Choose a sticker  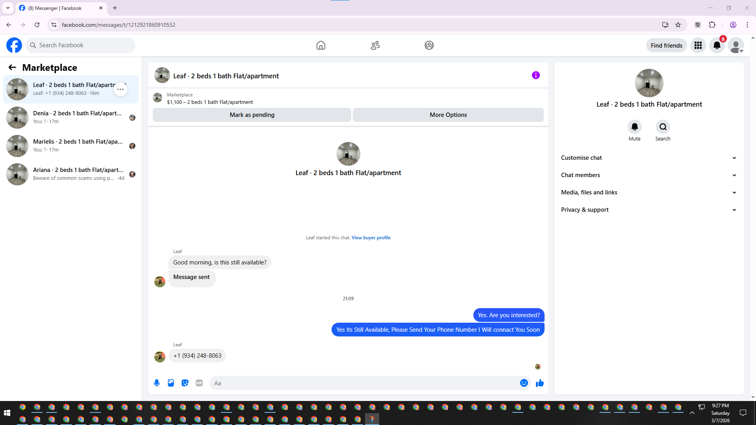coord(185,383)
